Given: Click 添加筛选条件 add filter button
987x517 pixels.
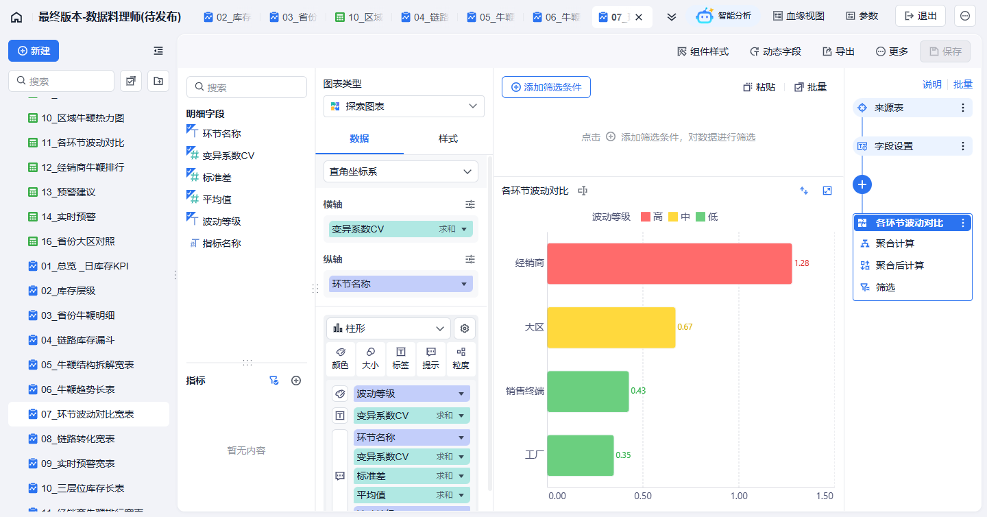Looking at the screenshot, I should click(546, 87).
